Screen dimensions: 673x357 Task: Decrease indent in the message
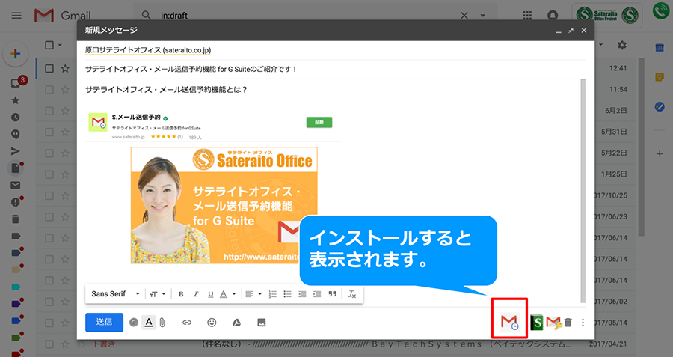[x=302, y=294]
